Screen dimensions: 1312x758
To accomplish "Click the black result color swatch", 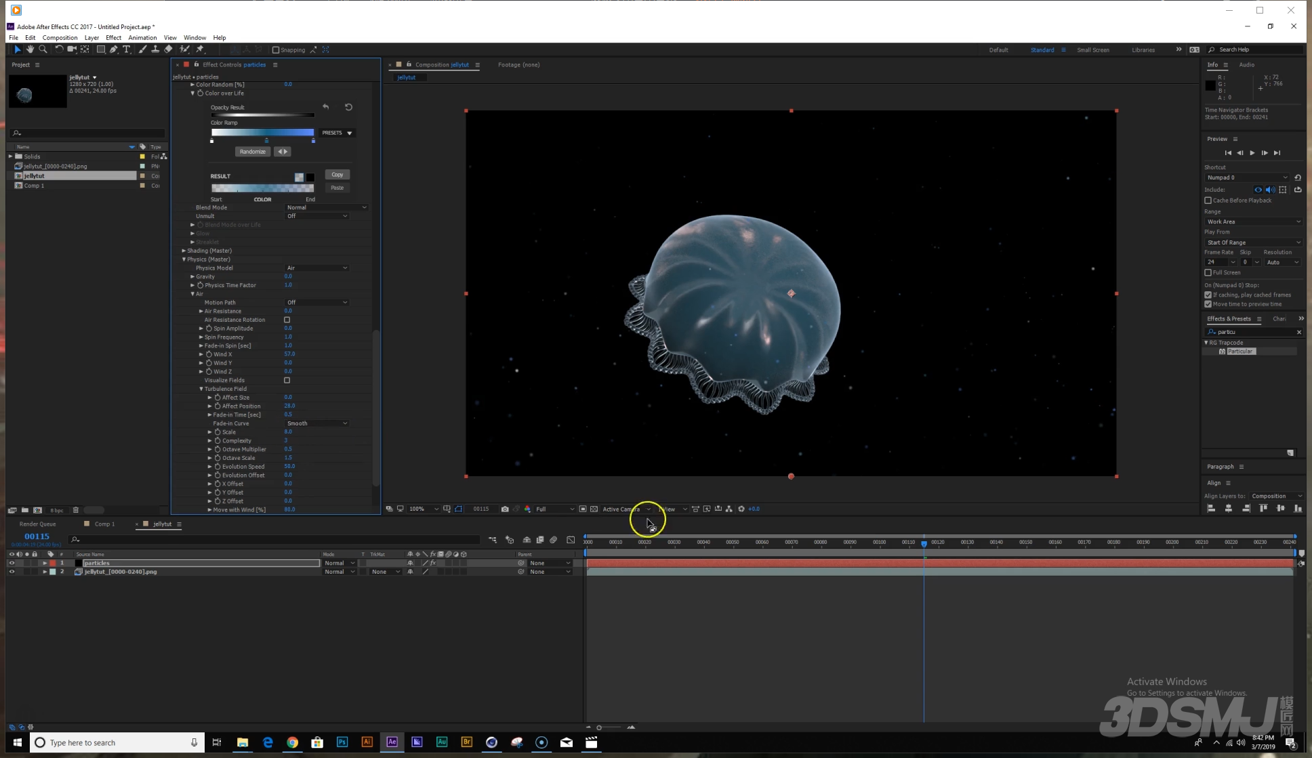I will pos(310,177).
